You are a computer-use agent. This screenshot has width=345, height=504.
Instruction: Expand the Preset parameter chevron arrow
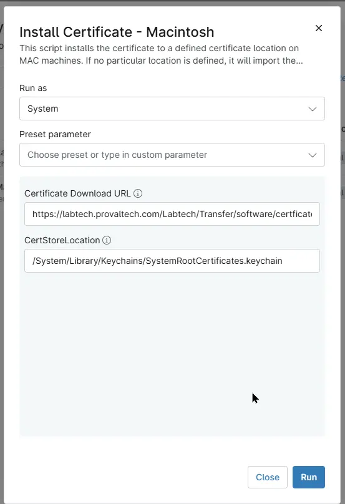[313, 155]
